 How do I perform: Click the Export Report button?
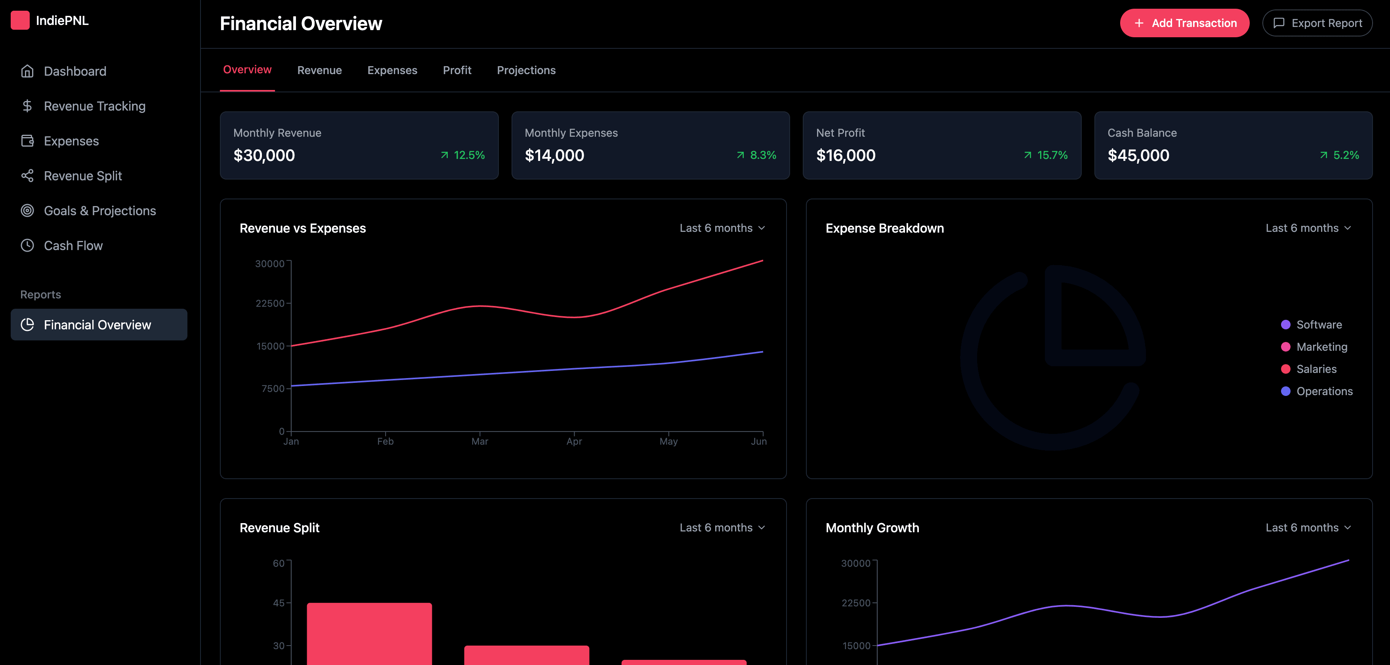[x=1317, y=23]
